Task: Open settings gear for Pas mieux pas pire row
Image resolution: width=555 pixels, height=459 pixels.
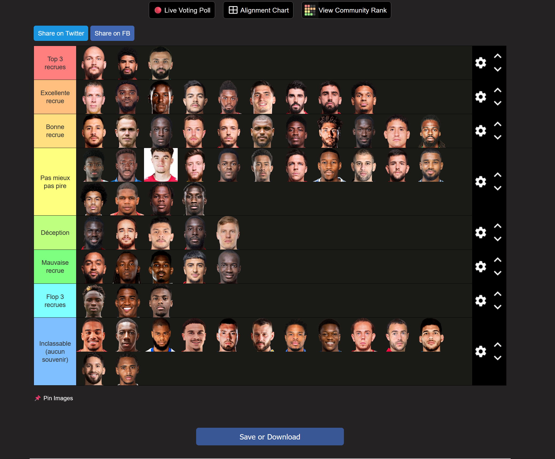Action: [x=480, y=182]
